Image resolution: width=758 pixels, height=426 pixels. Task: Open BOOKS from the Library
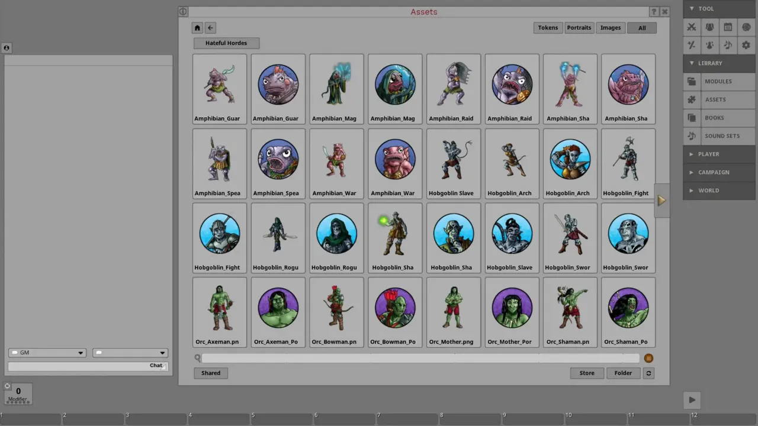point(727,118)
